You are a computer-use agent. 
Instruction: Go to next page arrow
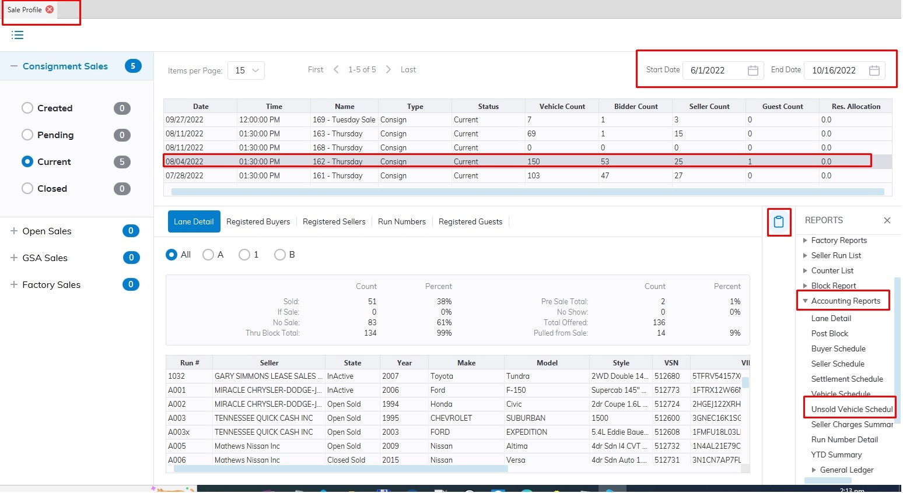tap(388, 70)
